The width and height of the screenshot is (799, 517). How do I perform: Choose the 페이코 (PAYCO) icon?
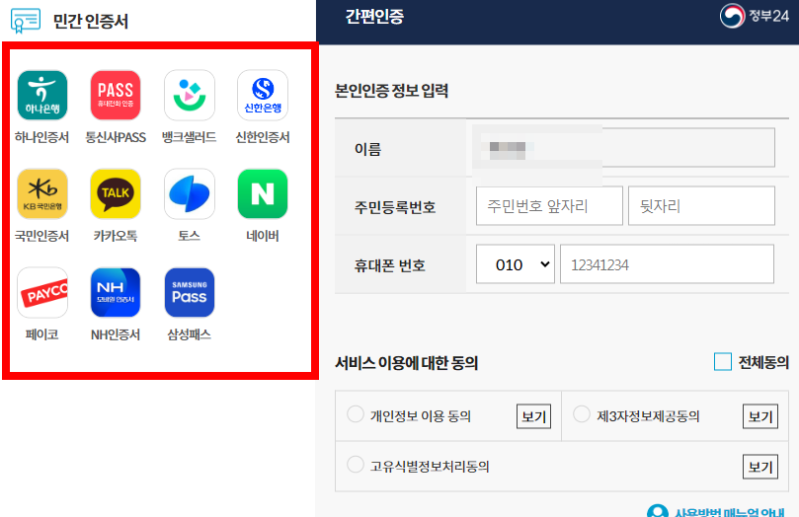(x=42, y=293)
